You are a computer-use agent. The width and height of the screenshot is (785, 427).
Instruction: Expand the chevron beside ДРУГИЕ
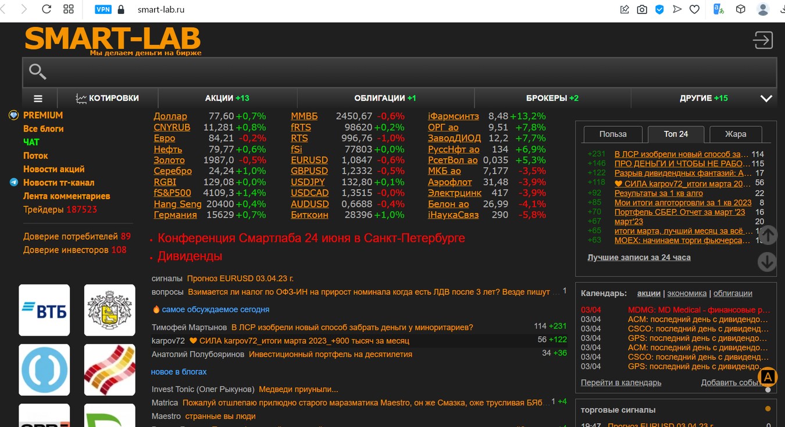click(x=766, y=98)
